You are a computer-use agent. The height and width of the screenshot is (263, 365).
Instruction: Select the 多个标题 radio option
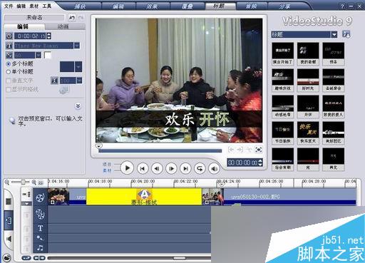pos(9,64)
